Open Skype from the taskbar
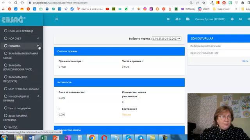Image resolution: width=250 pixels, height=140 pixels. click(x=129, y=137)
